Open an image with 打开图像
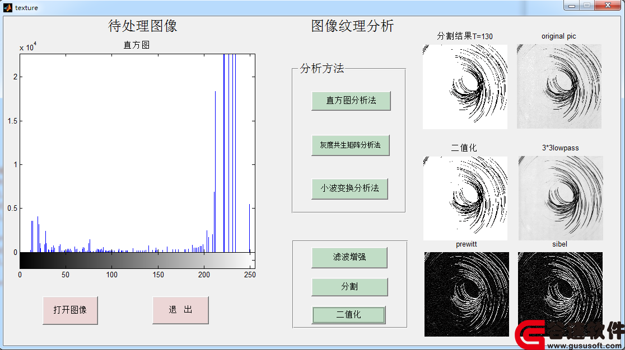625x350 pixels. tap(70, 310)
